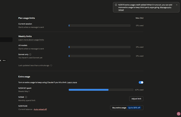Click the You haven't used Sonnet yet text

tap(30, 58)
